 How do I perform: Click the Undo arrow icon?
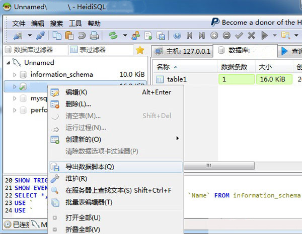tap(82, 36)
